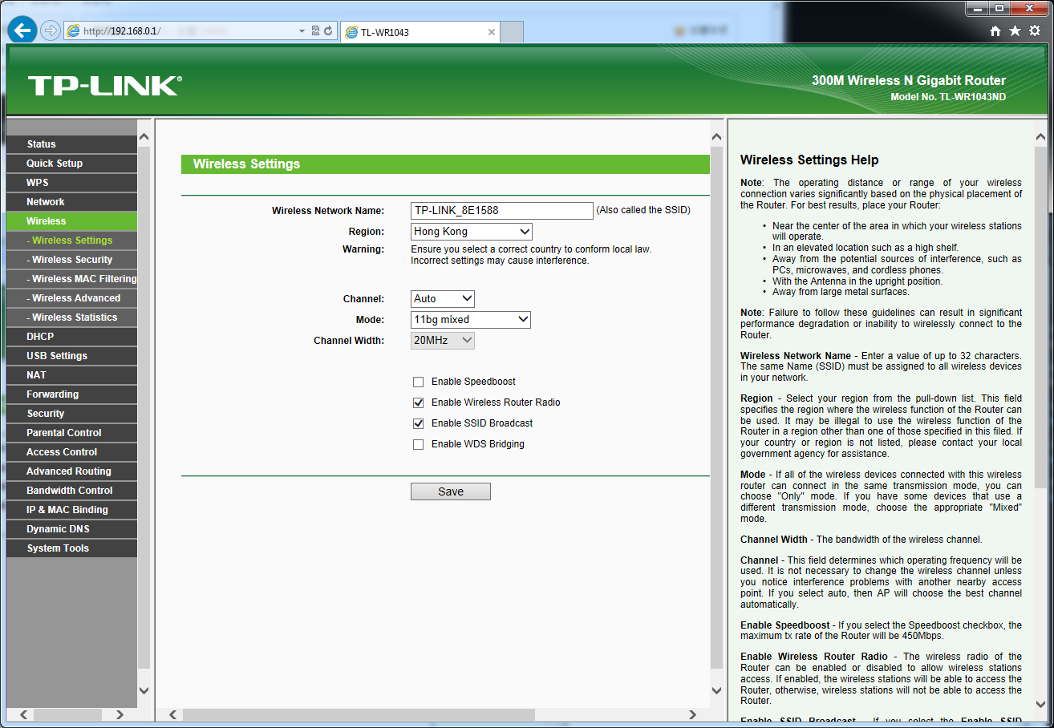Close the TL-WR1043 browser tab

click(x=492, y=32)
